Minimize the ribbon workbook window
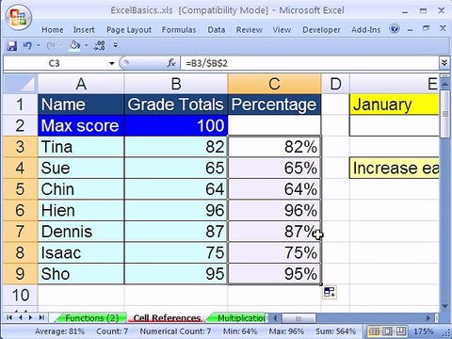 [411, 30]
